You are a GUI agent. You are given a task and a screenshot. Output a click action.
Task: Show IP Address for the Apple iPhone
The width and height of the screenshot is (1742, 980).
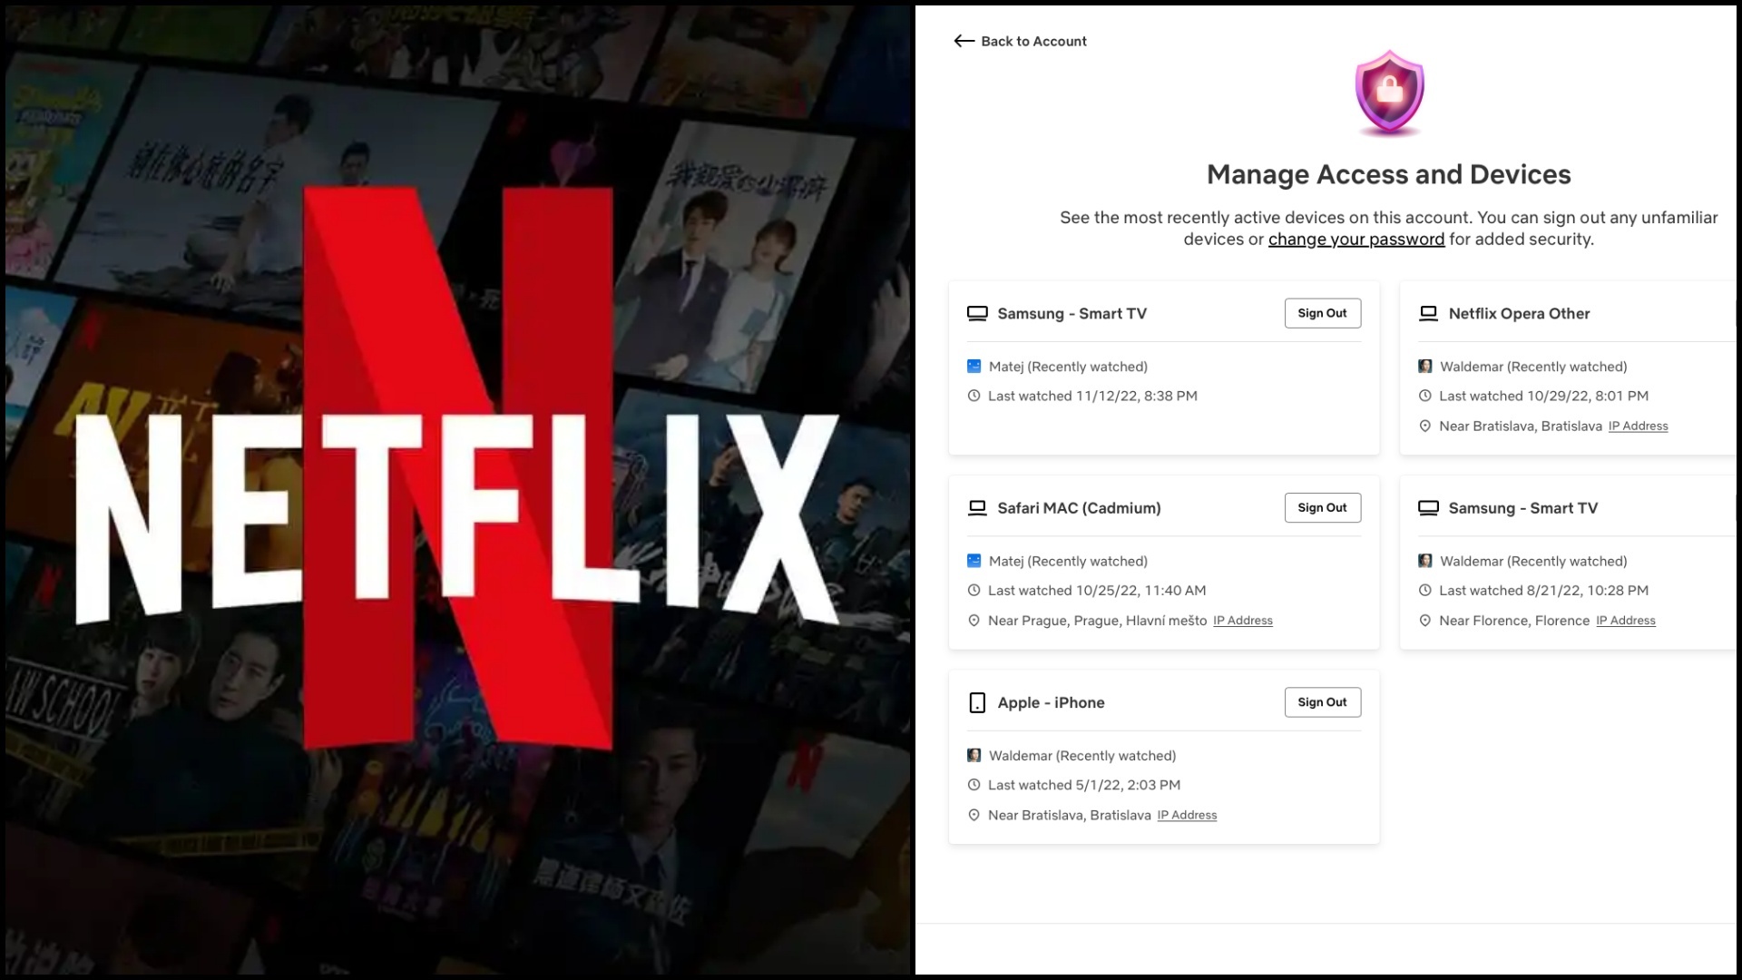(1187, 815)
